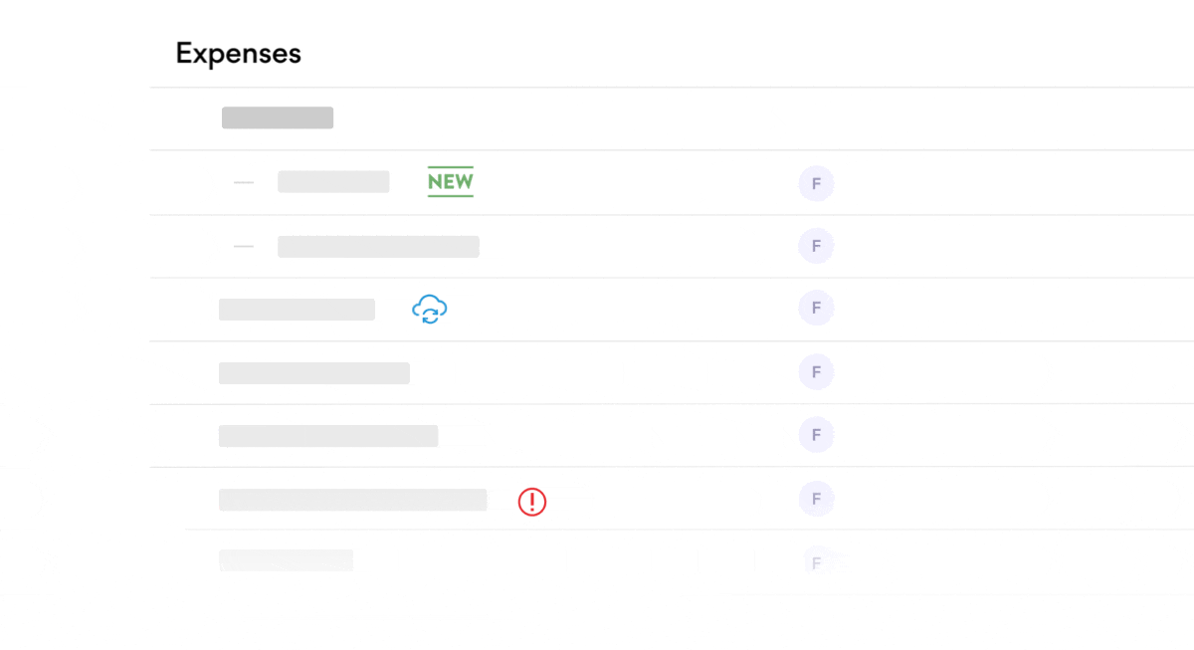Click the F avatar just below the cloud sync row
Viewport: 1194px width, 650px height.
pyautogui.click(x=816, y=372)
